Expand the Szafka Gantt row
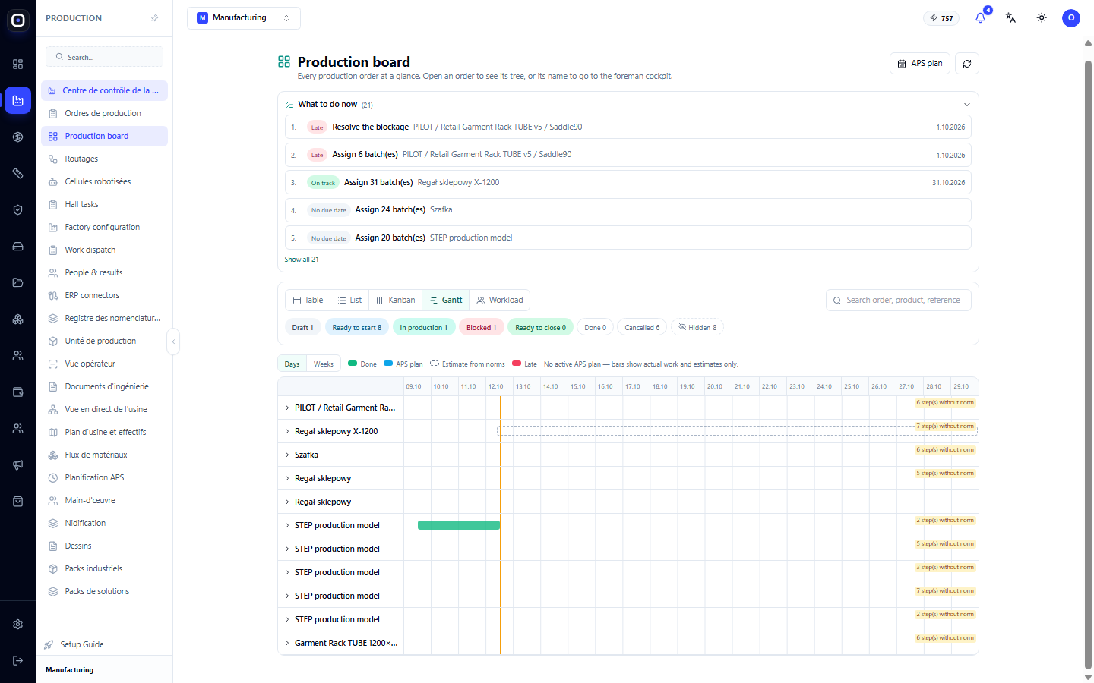The image size is (1094, 683). pos(287,455)
